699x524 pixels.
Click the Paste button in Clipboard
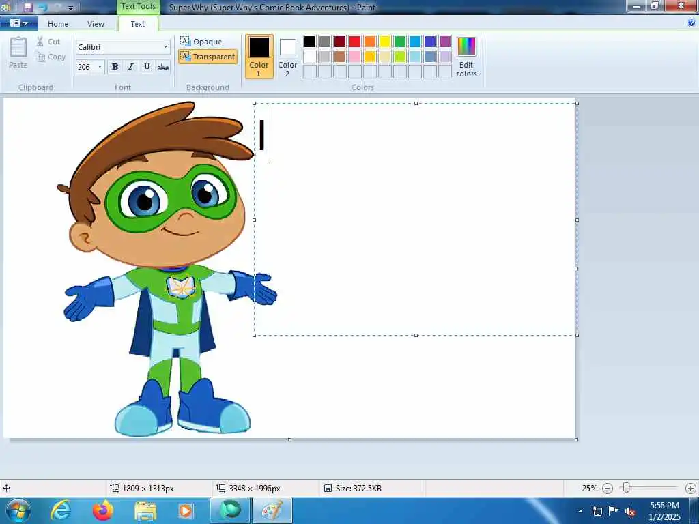tap(18, 53)
